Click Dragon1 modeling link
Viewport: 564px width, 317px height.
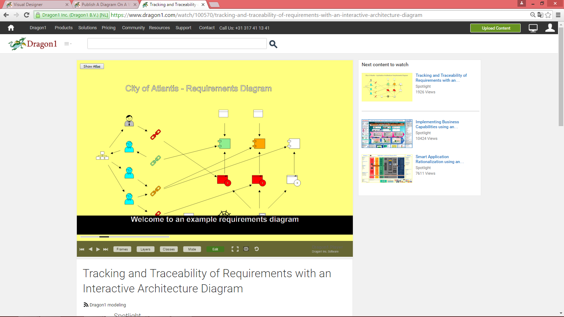108,305
